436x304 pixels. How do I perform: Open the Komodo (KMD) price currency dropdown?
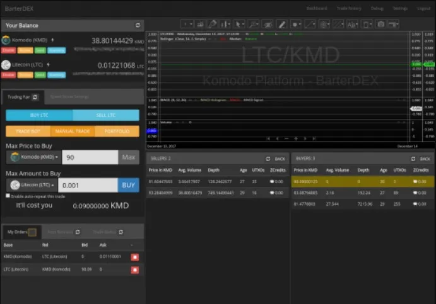[x=34, y=157]
